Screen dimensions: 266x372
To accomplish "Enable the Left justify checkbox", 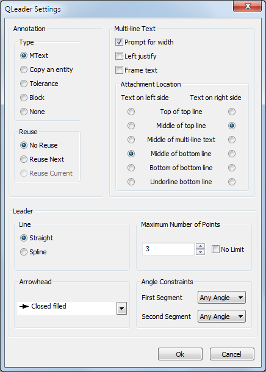I will pos(119,56).
